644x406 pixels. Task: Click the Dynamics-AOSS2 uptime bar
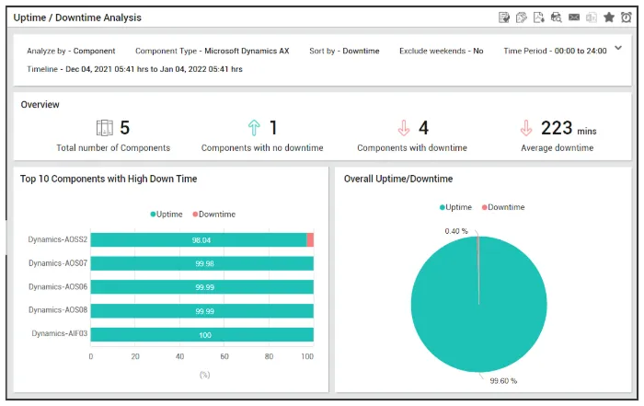click(199, 240)
